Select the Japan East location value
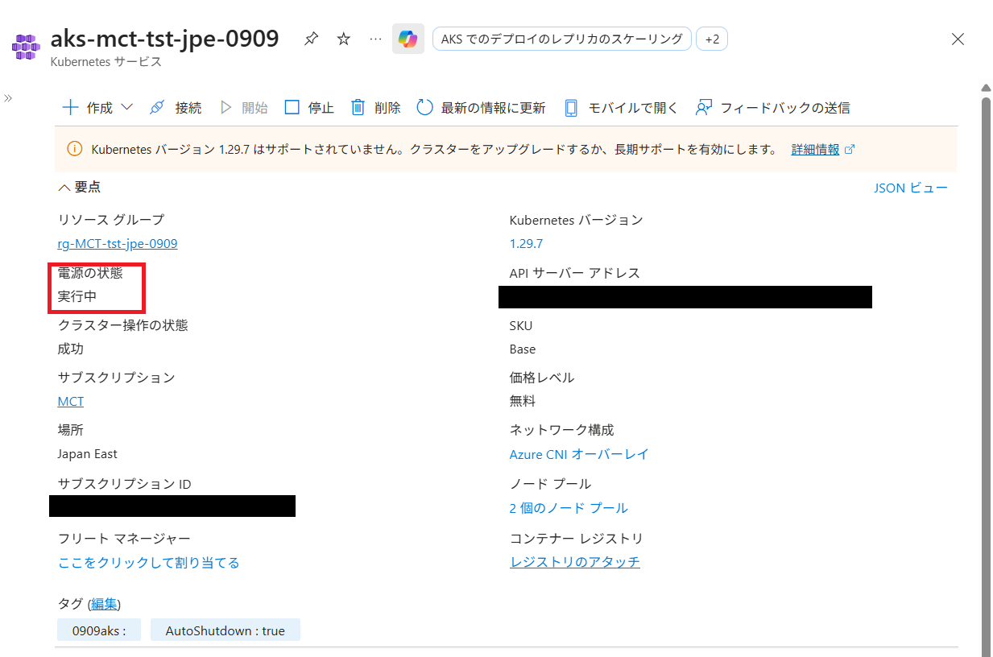 click(88, 454)
